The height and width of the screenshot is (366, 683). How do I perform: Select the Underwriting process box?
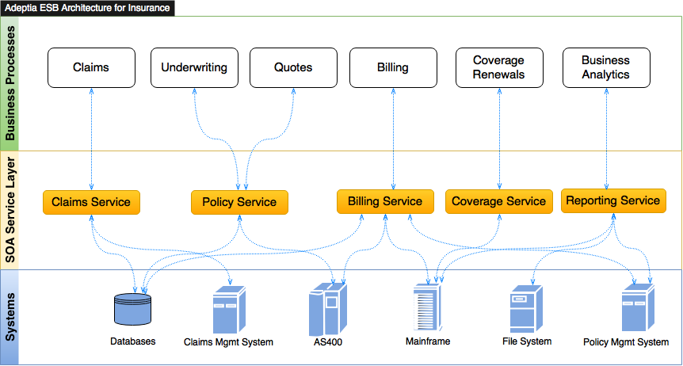194,67
